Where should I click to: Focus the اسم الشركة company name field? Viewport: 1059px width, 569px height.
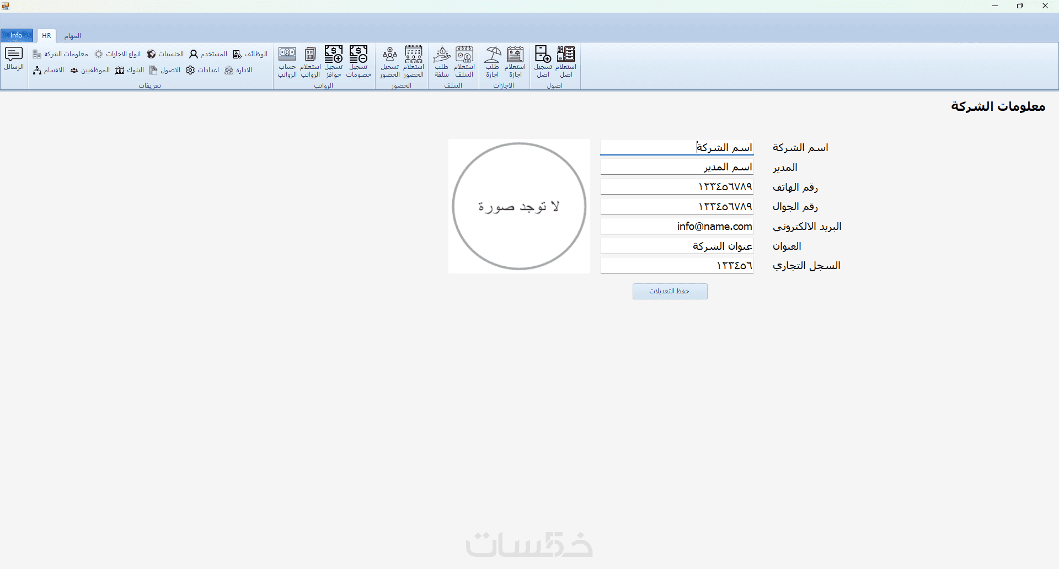click(677, 147)
